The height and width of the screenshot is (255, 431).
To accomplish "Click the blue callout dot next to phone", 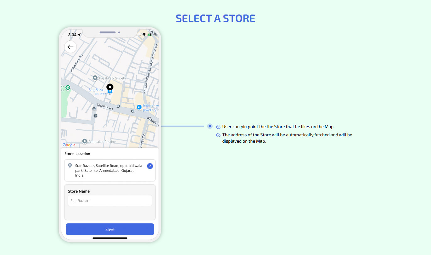I will pyautogui.click(x=210, y=126).
